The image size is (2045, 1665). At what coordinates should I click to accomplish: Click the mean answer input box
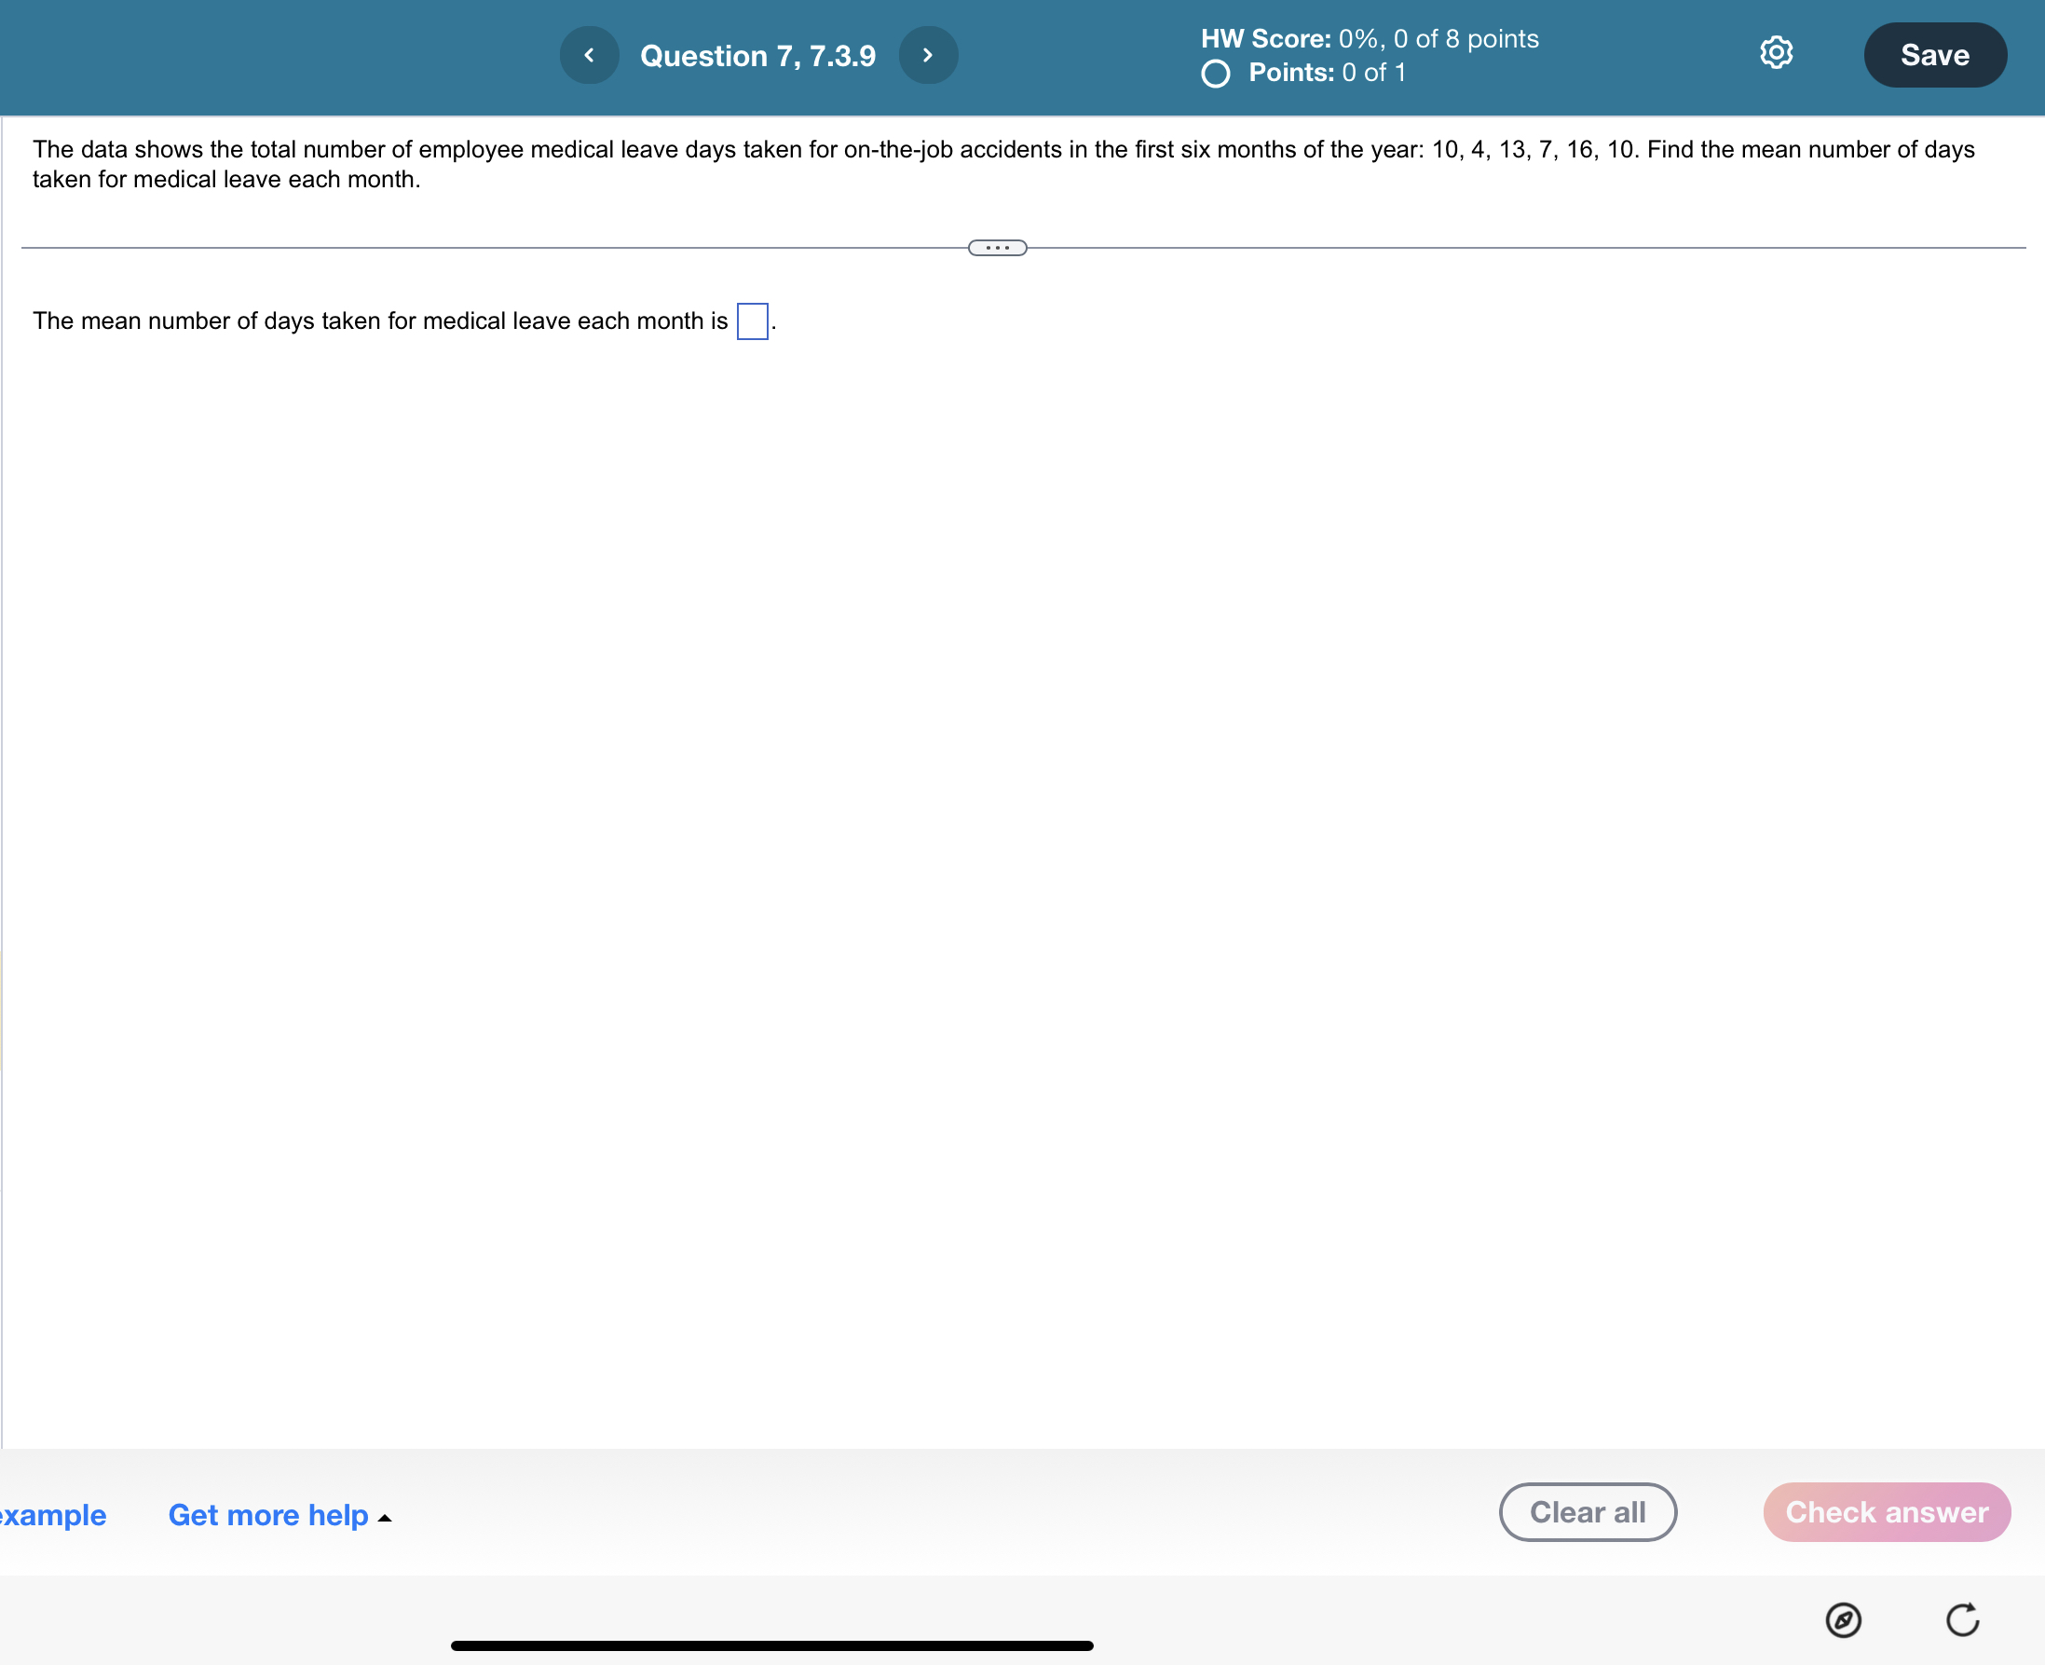(x=752, y=321)
